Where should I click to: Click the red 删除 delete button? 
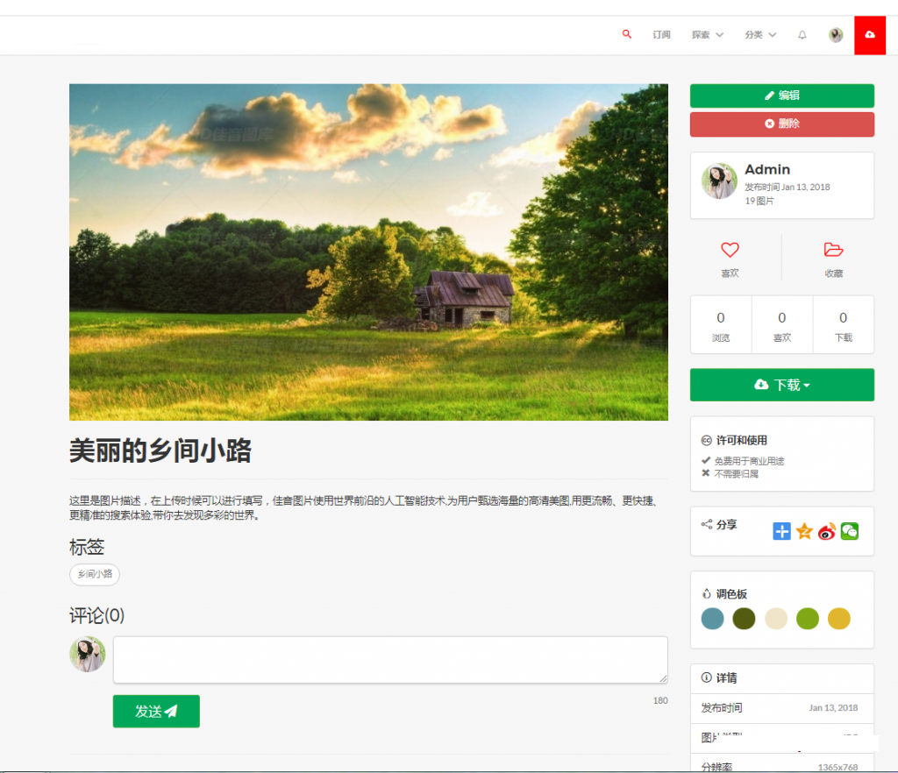click(x=781, y=124)
